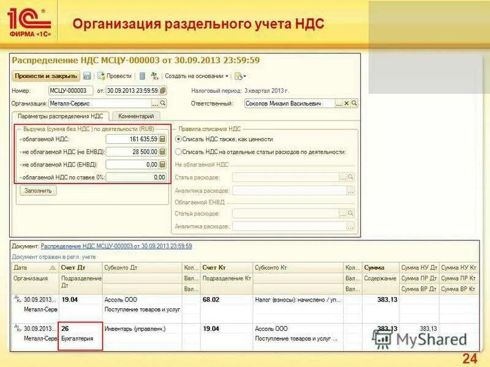
Task: Open the print/report dropdown icon in toolbar
Action: pos(240,76)
